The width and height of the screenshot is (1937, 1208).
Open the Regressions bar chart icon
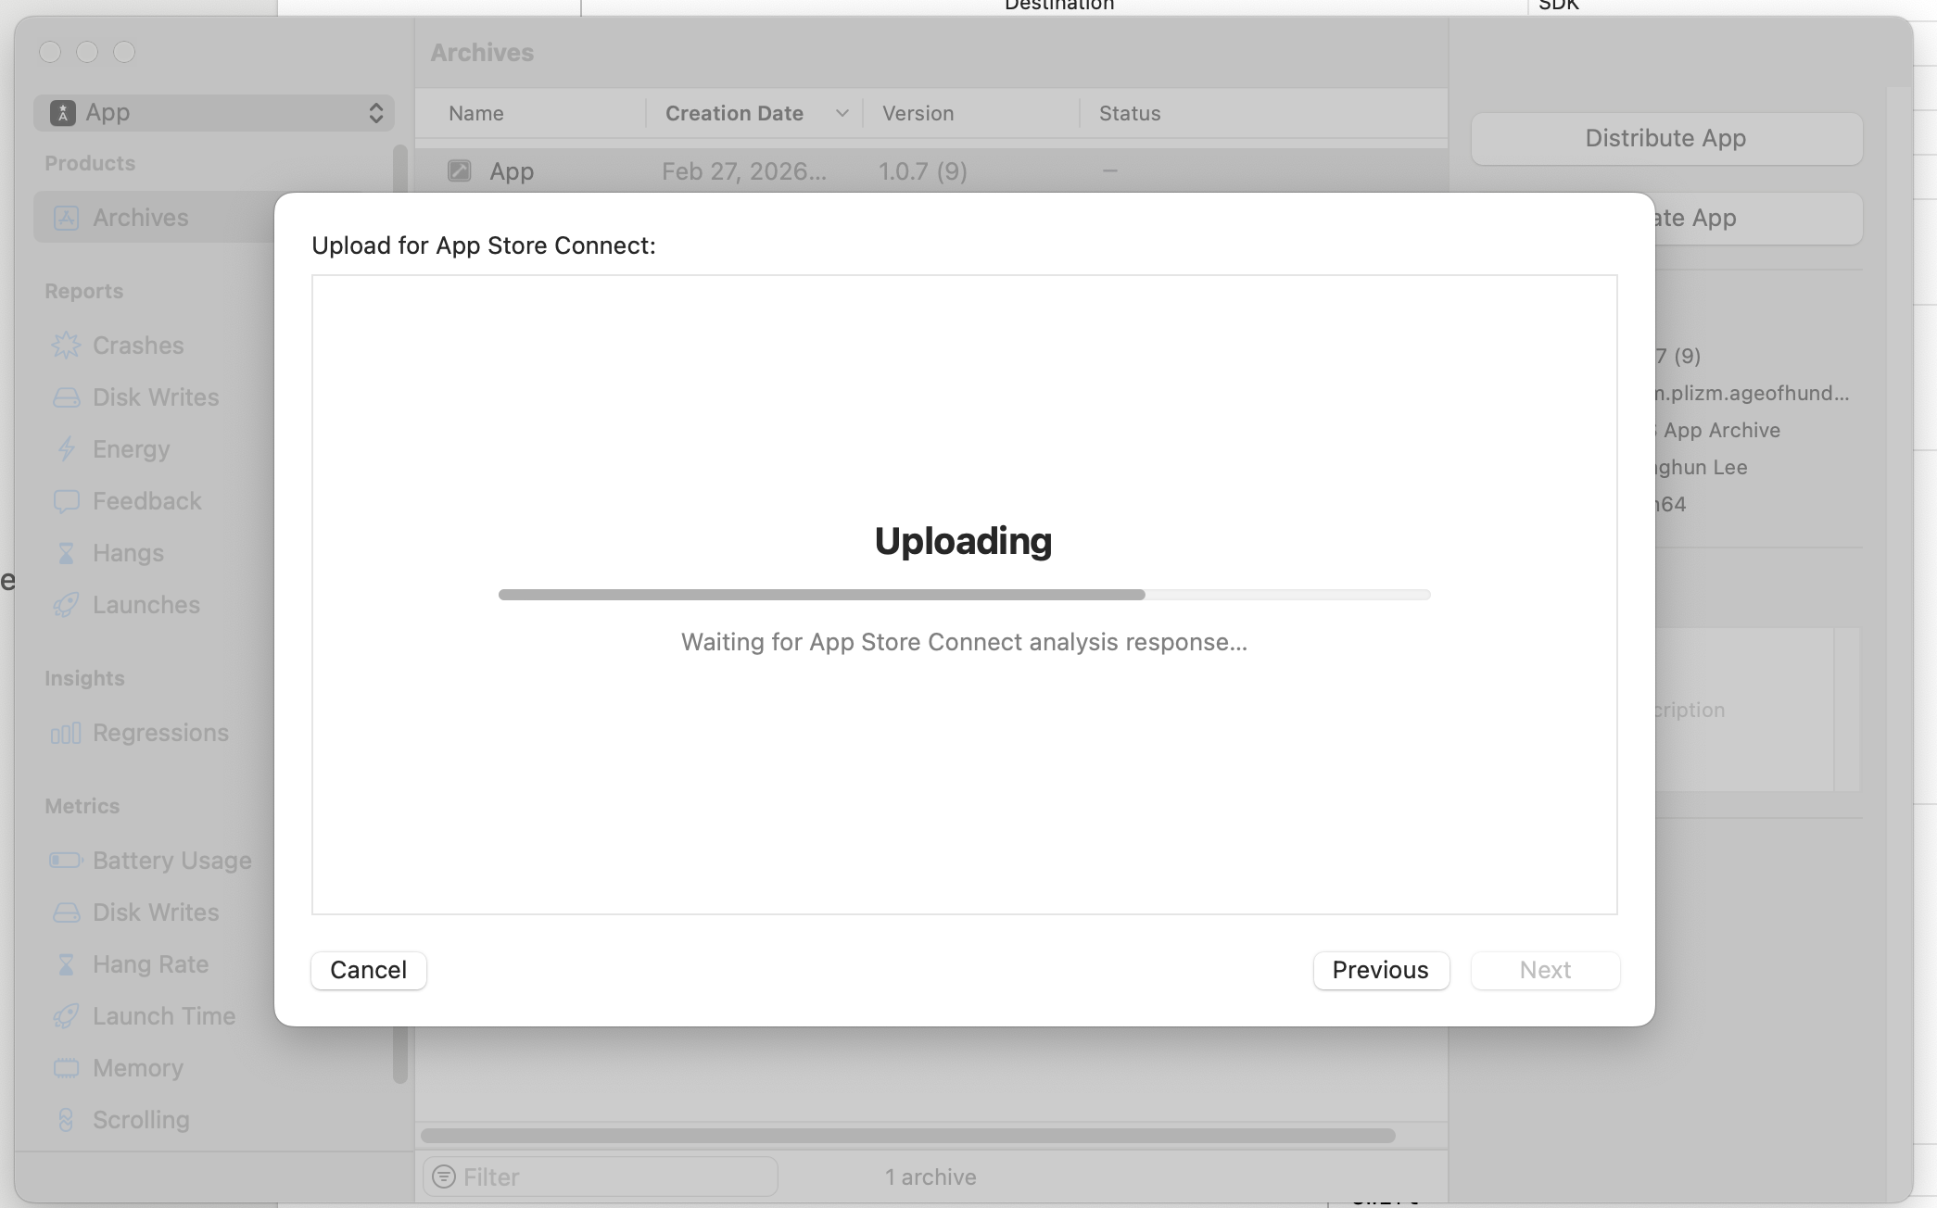point(66,734)
